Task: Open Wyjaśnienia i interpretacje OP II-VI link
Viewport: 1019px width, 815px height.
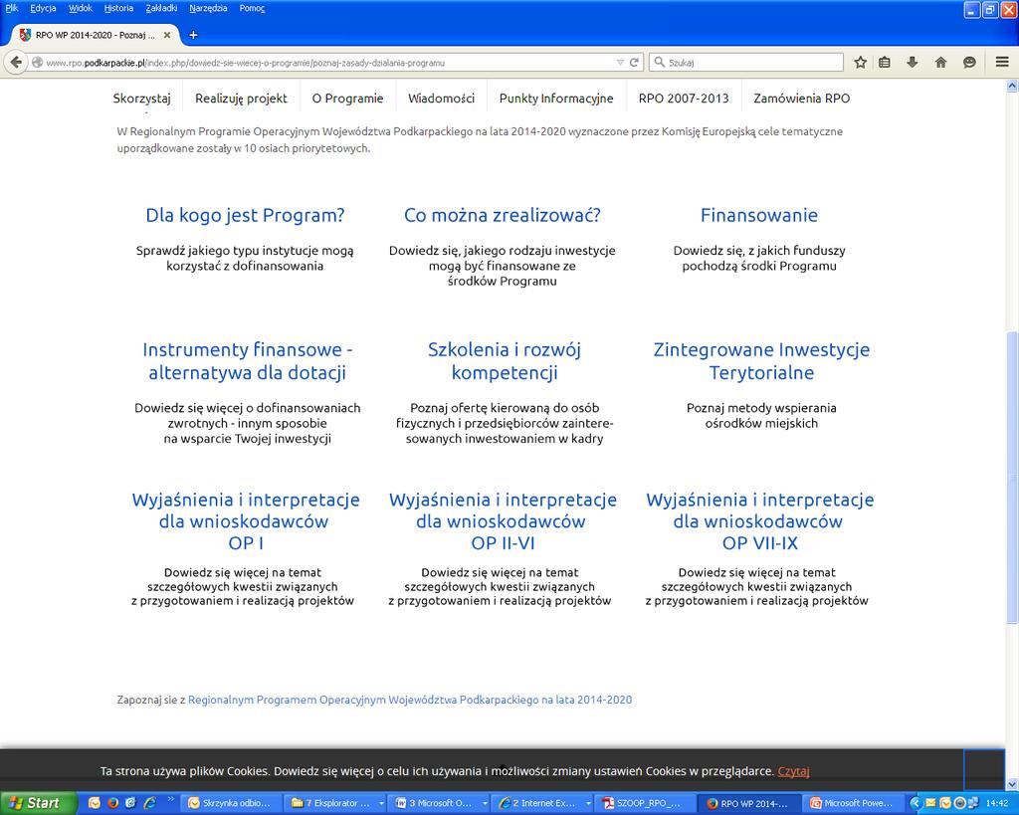Action: (503, 521)
